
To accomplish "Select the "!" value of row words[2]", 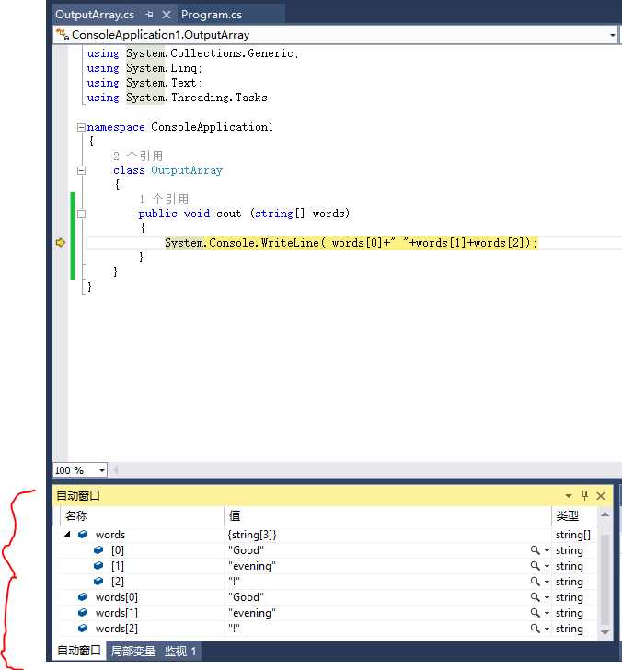I will 234,629.
